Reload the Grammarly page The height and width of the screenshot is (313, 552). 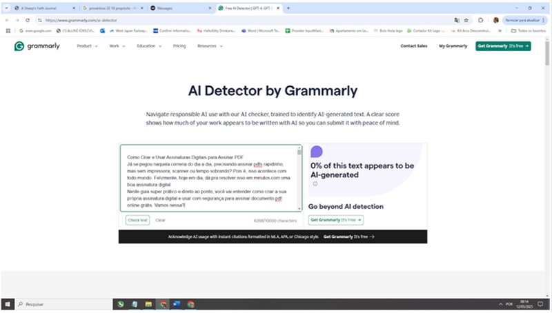pyautogui.click(x=28, y=21)
